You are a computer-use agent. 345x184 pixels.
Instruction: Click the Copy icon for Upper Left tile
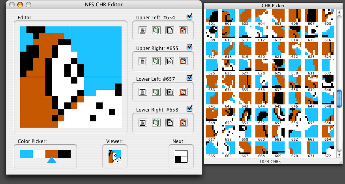point(169,30)
